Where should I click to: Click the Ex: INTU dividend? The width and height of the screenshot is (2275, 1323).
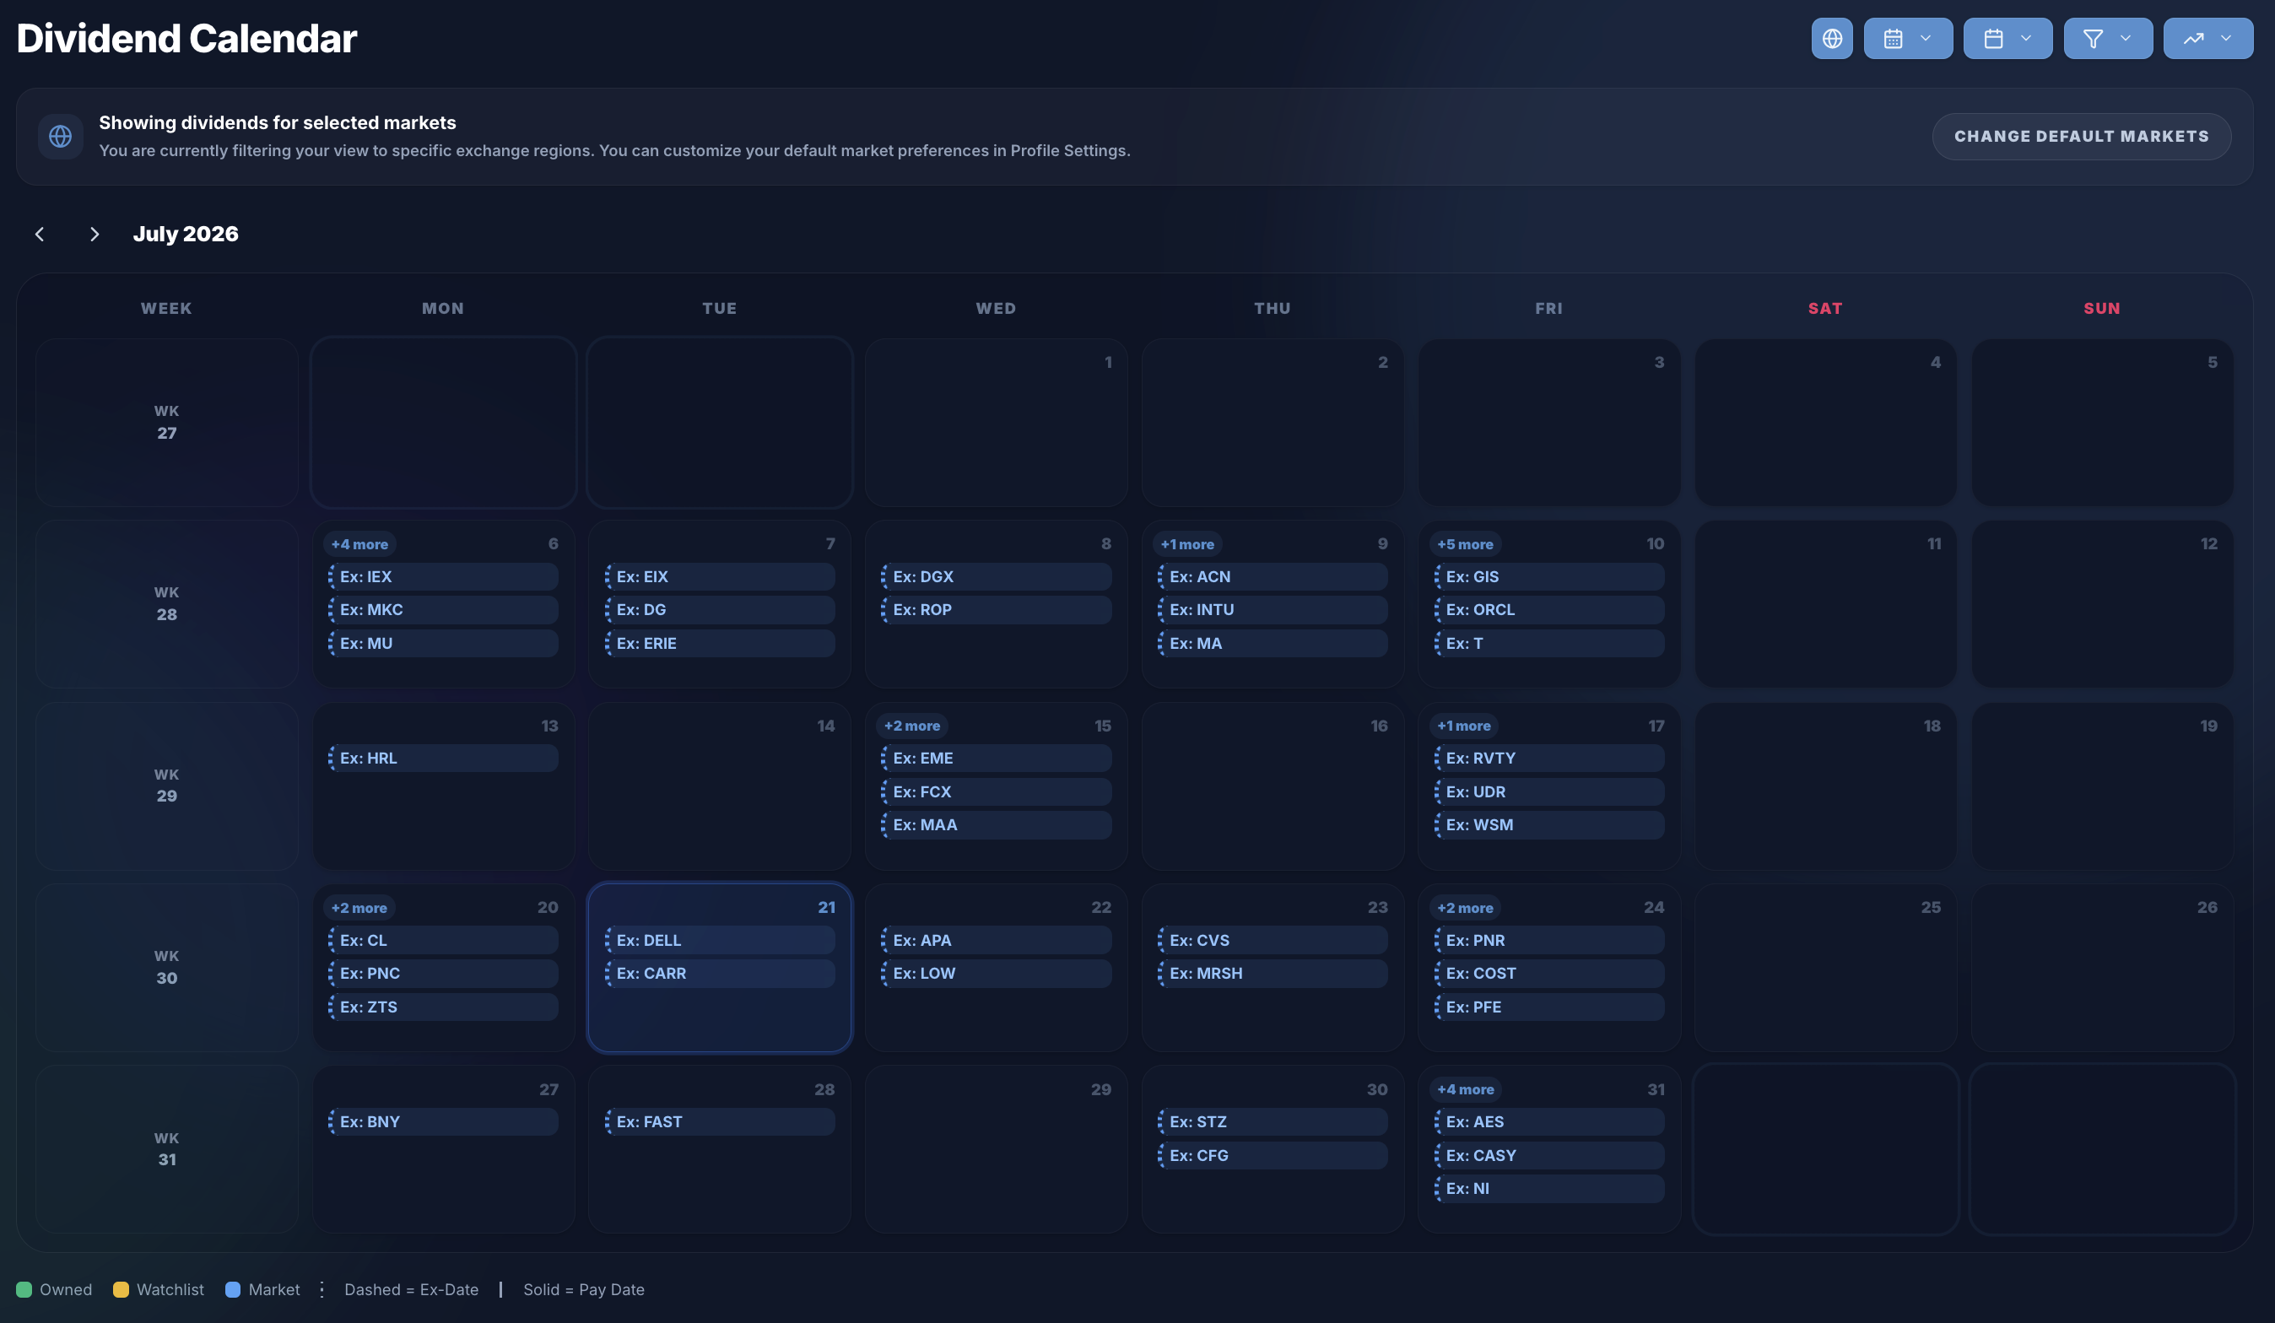[x=1273, y=610]
